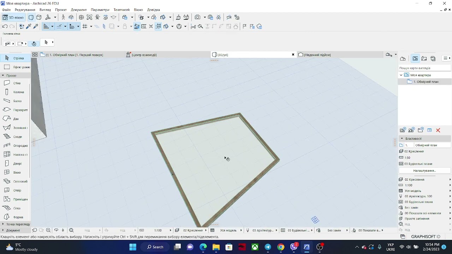Collapse the Властивості panel section
The image size is (452, 254).
(x=402, y=139)
